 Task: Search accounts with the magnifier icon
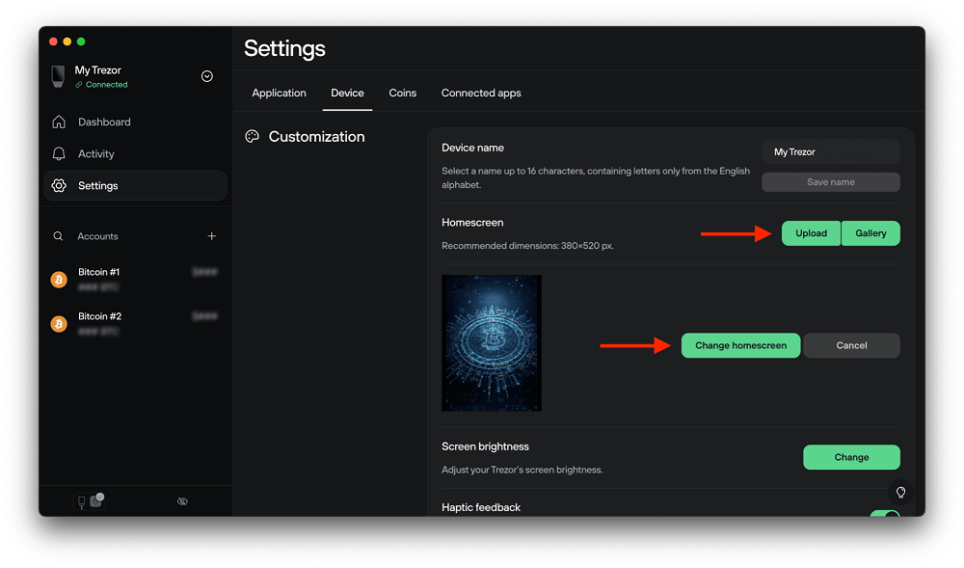tap(58, 236)
